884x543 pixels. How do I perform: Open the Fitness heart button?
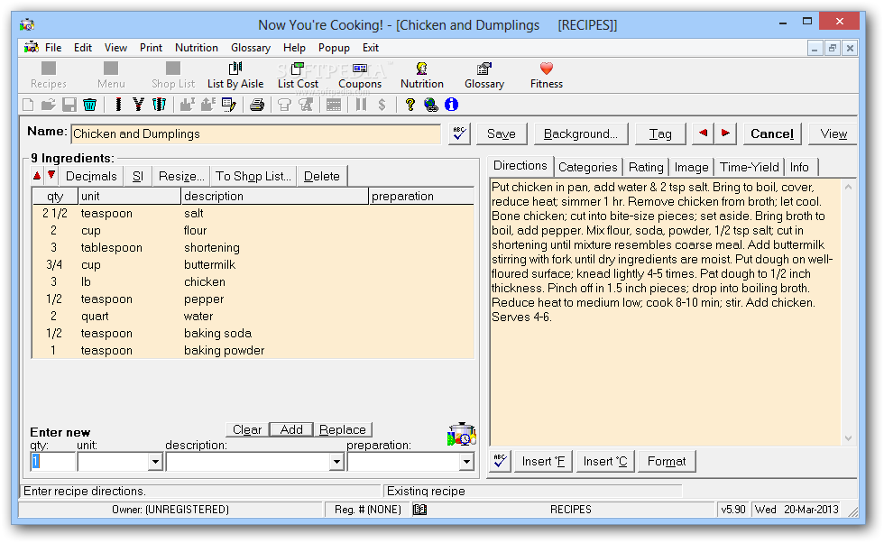(547, 76)
